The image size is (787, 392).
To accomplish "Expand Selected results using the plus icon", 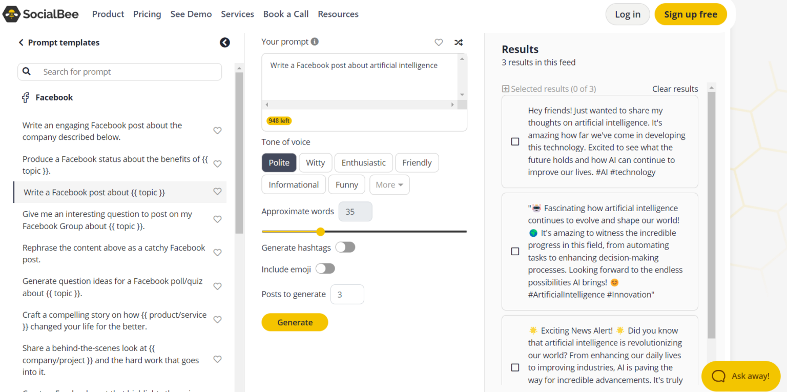I will coord(505,89).
